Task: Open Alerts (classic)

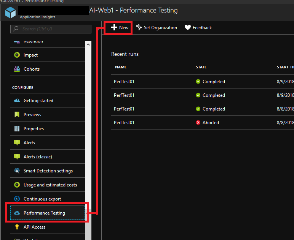Action: 48,156
